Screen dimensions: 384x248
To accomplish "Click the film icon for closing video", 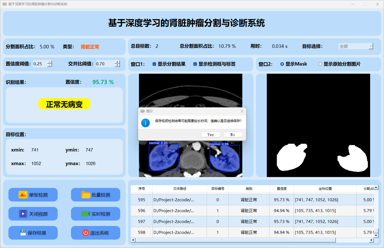I will pos(23,214).
